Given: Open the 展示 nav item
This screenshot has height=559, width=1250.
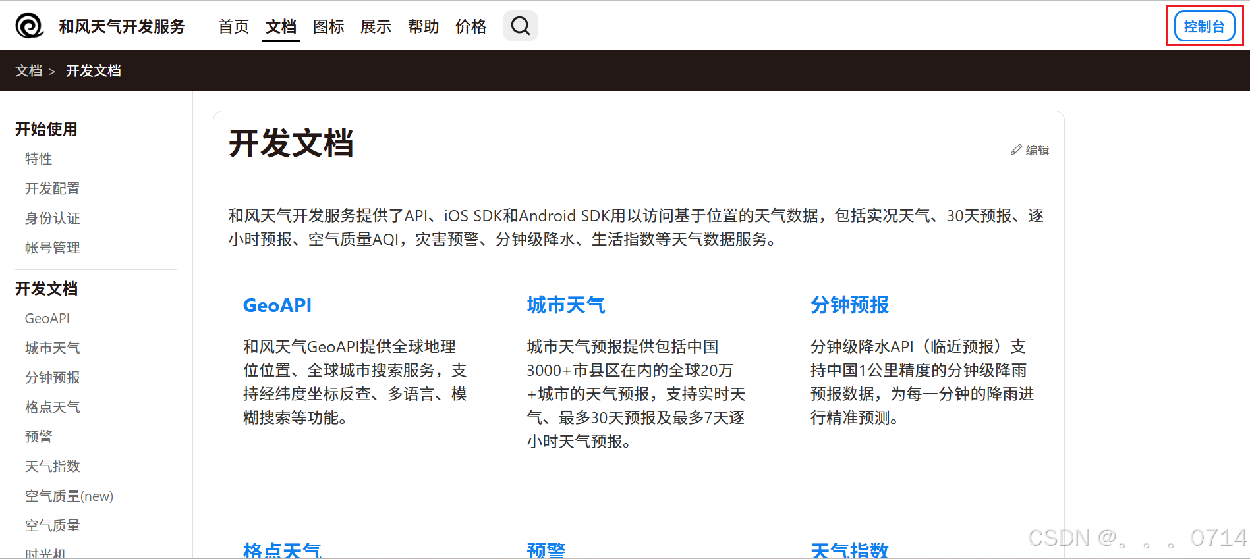Looking at the screenshot, I should point(376,26).
